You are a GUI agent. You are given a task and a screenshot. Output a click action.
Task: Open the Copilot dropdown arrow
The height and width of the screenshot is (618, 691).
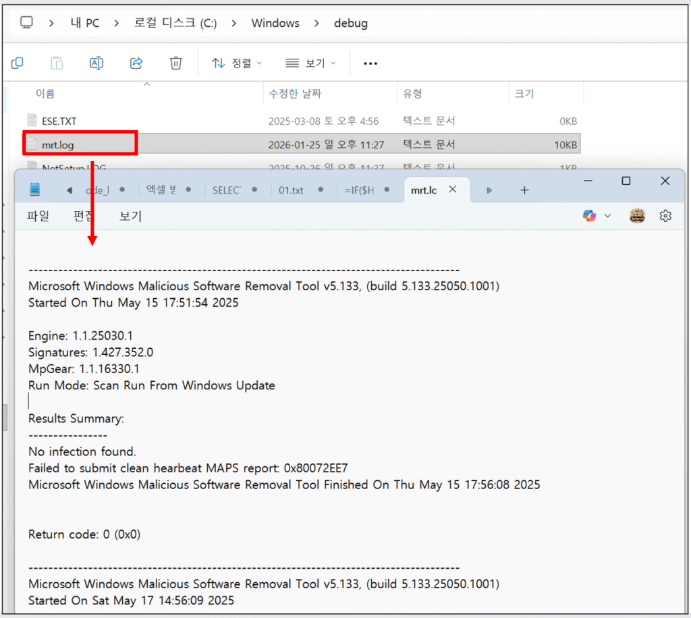(608, 216)
